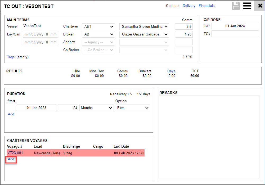Click the C/P date input field
265x185 pixels.
(235, 26)
